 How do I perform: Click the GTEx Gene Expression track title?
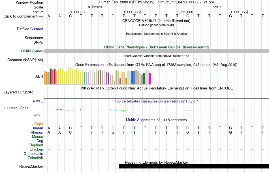(156, 65)
